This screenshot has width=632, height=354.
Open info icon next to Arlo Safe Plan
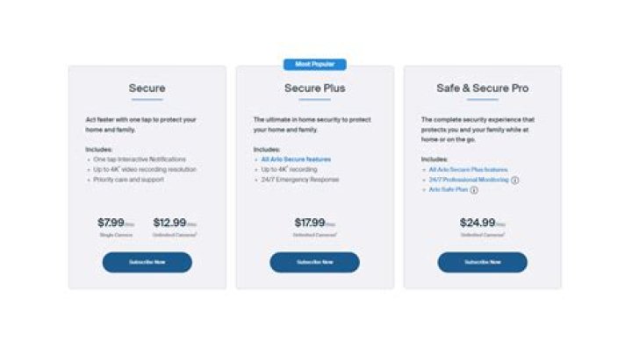(474, 189)
